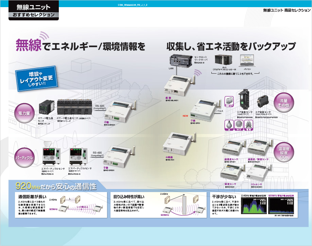Click the purple パーティクル circle badge

pyautogui.click(x=24, y=157)
